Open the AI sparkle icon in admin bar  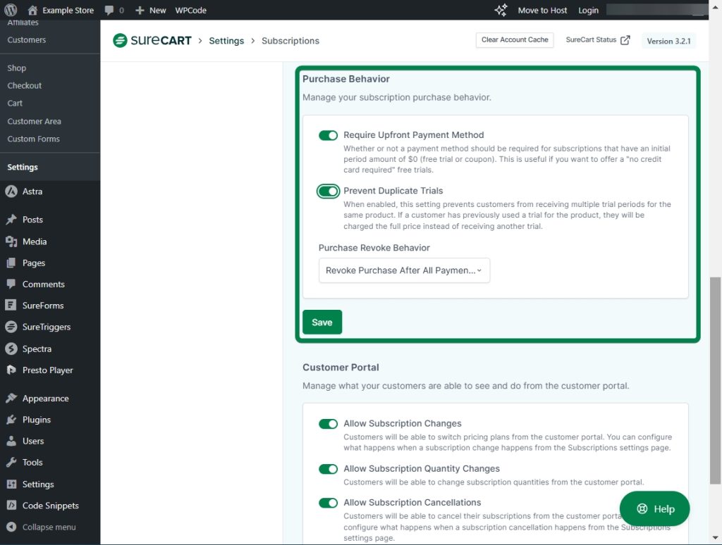tap(501, 11)
